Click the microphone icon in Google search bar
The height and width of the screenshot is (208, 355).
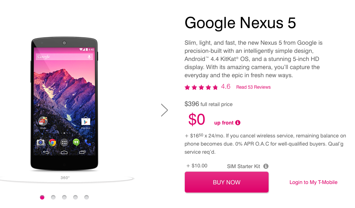(x=89, y=57)
